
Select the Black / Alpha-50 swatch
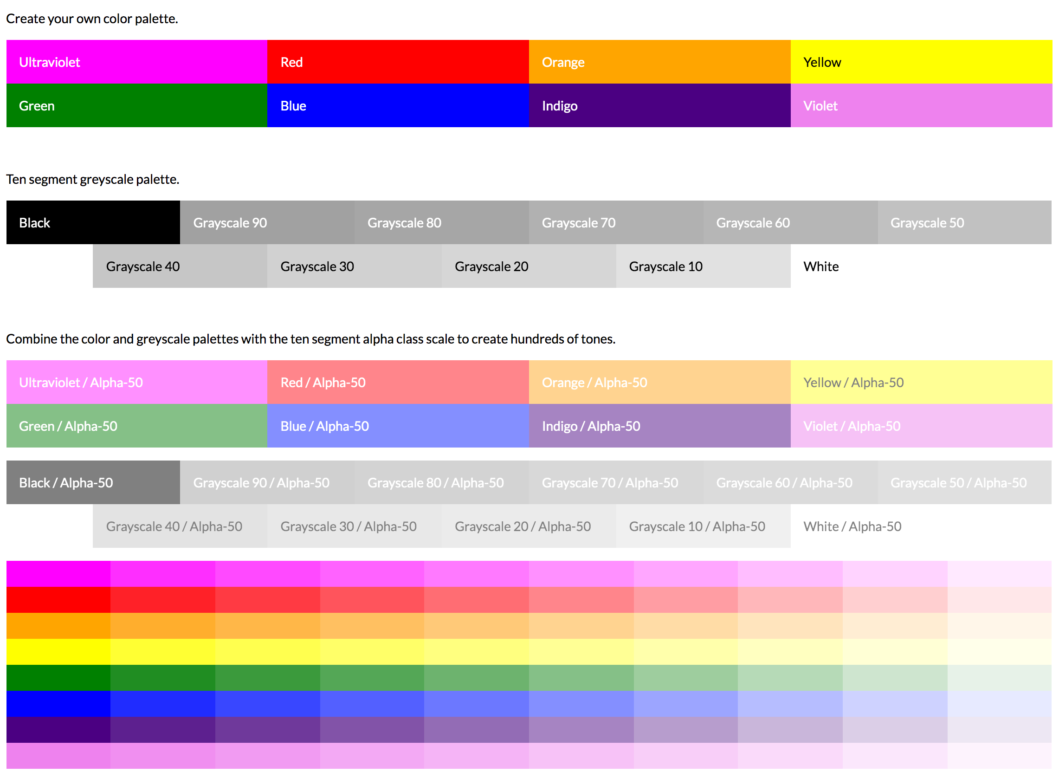point(93,482)
